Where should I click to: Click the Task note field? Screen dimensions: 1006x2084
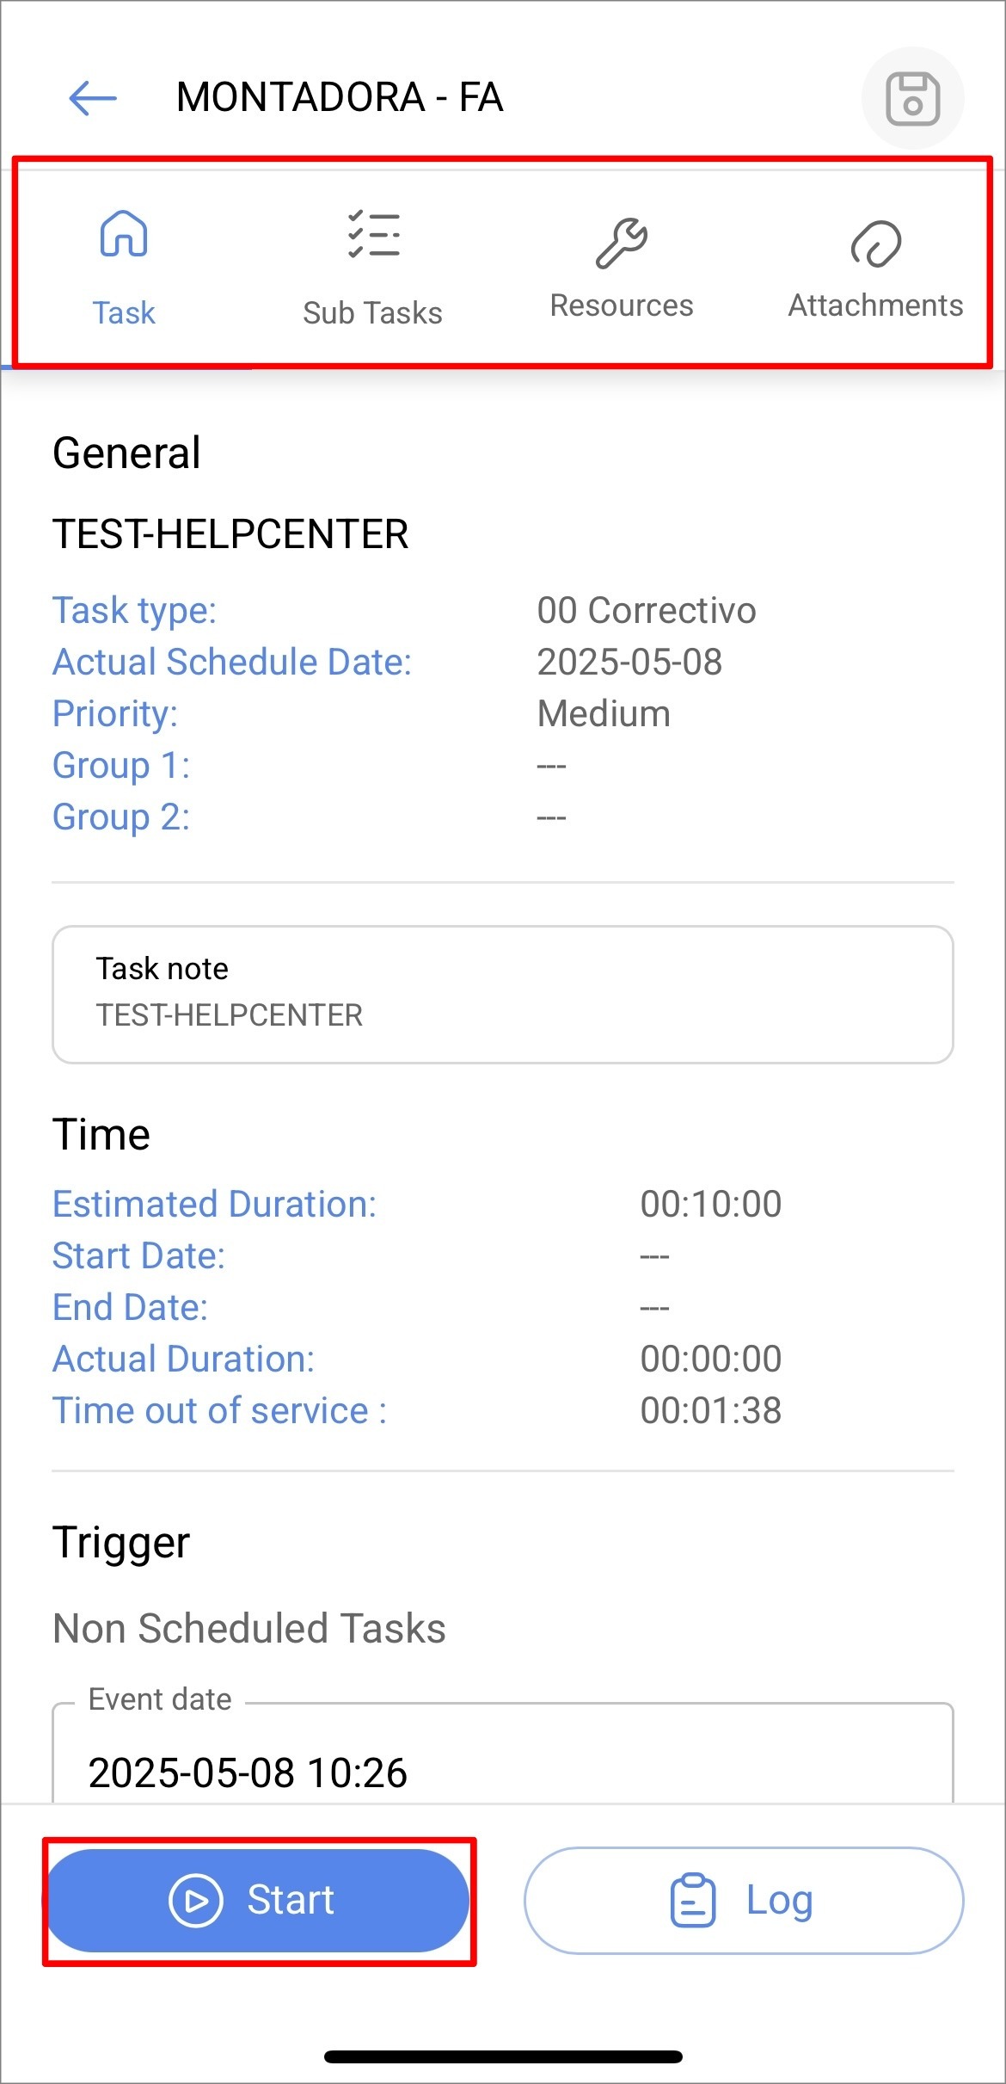coord(502,994)
